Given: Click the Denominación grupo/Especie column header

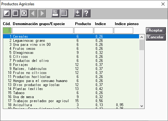Looking at the screenshot, I should (39, 24).
